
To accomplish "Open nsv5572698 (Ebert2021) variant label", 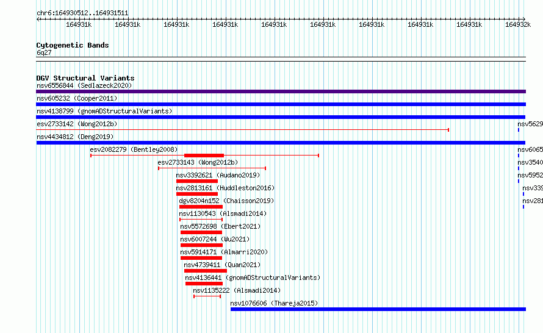I will [x=220, y=226].
